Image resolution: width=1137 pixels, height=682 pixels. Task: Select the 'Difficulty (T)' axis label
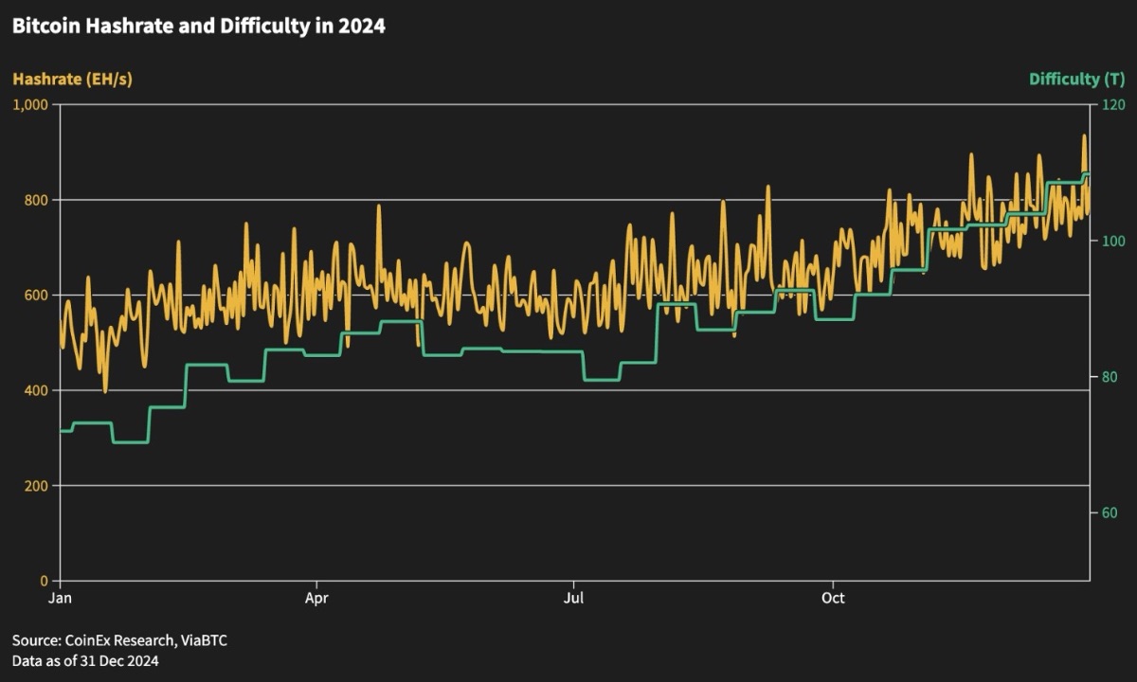point(1064,80)
